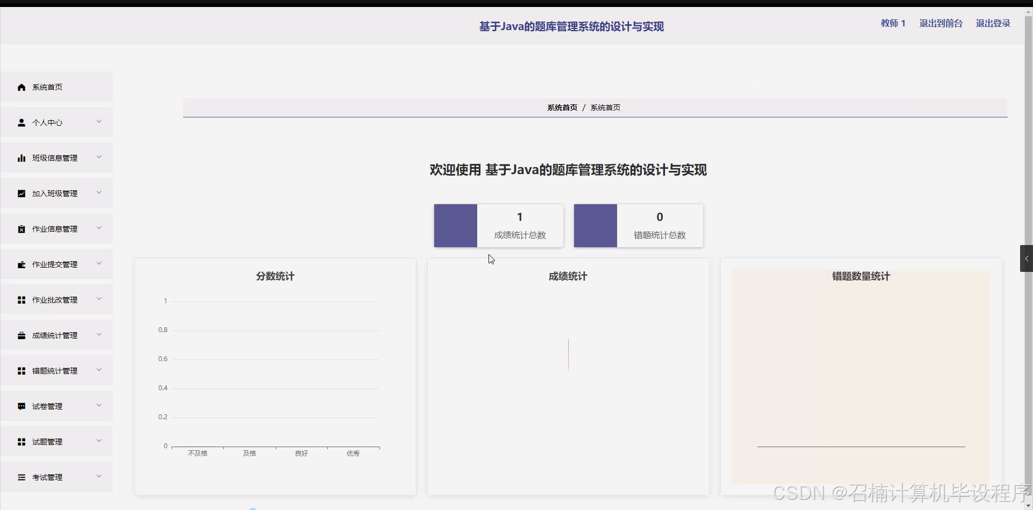Collapse the panel with right-edge arrow tab
1033x510 pixels.
tap(1027, 258)
